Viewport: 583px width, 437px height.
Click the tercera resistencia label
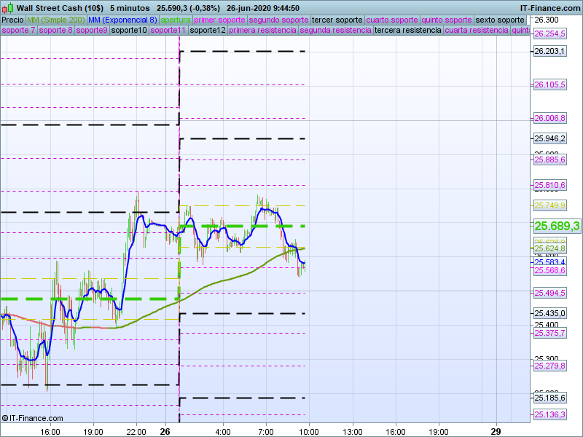[x=407, y=31]
